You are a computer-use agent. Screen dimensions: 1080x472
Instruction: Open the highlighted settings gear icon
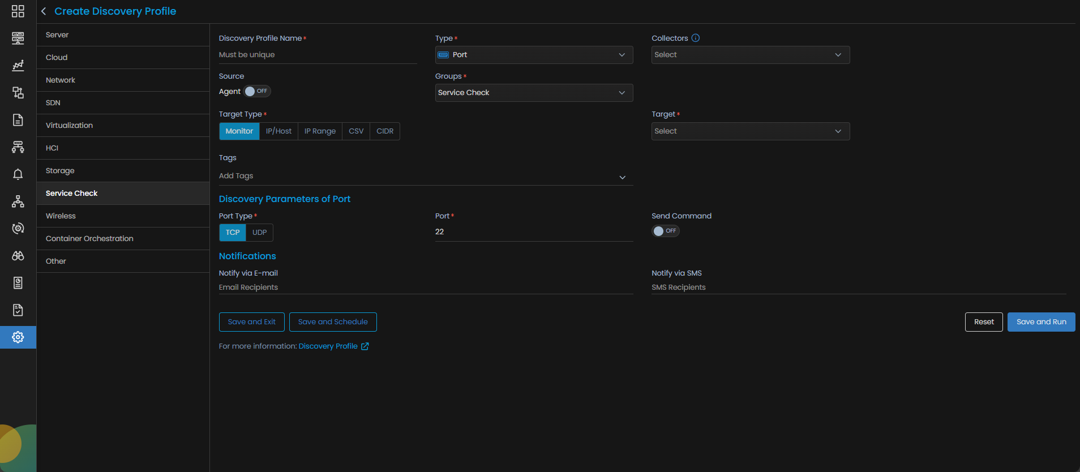tap(18, 337)
